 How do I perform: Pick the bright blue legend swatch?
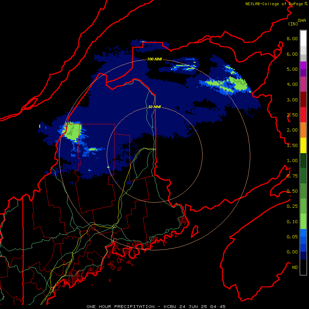pos(303,233)
